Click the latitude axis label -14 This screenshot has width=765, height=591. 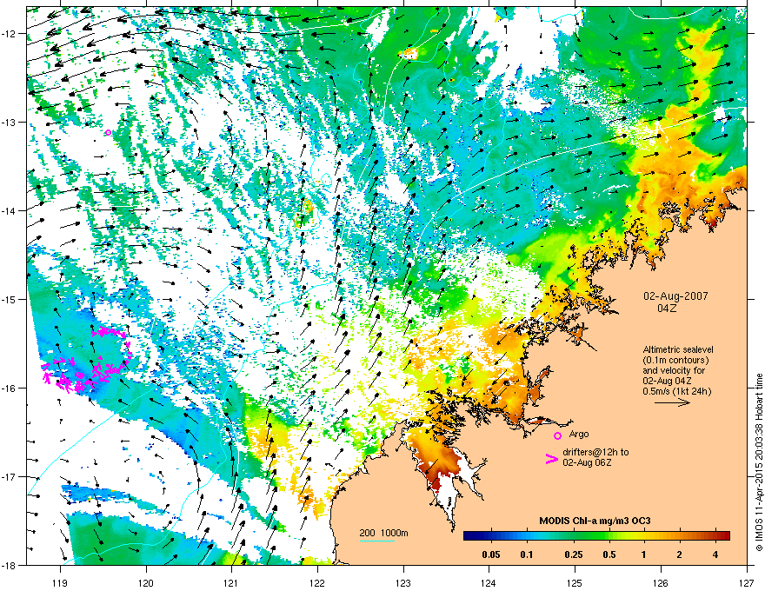coord(9,210)
